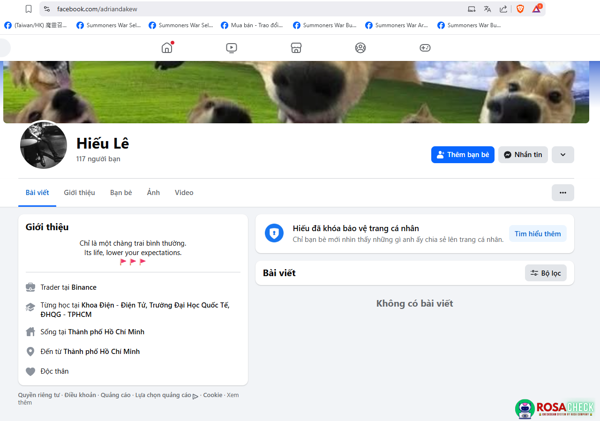Click the browser translate page icon

(487, 9)
